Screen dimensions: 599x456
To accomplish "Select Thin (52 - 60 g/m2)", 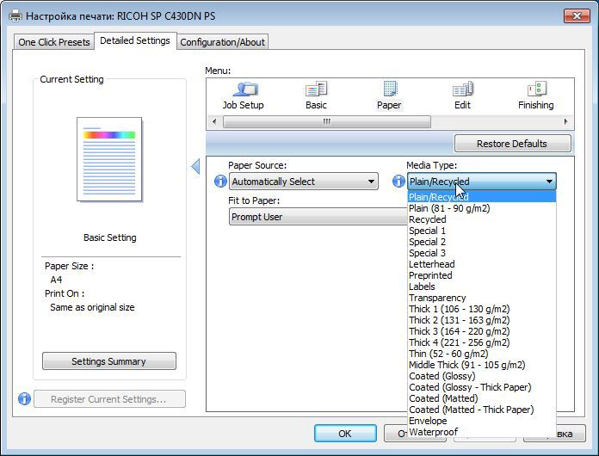I will pos(482,354).
